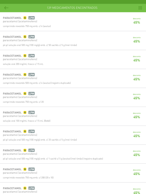Image resolution: width=146 pixels, height=194 pixels.
Task: Open the last partially visible Paracetamol entry
Action: click(73, 188)
